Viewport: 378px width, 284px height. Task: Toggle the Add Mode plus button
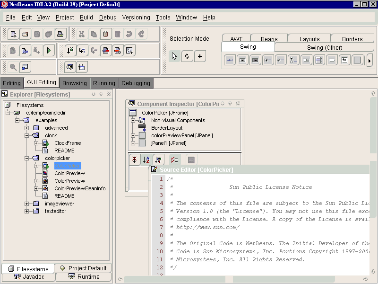point(200,56)
